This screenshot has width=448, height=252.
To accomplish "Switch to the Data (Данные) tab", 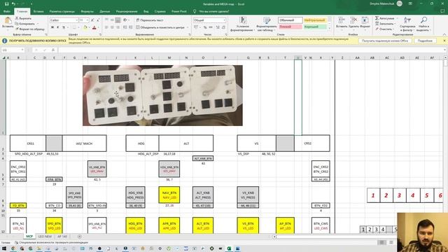I will point(105,11).
